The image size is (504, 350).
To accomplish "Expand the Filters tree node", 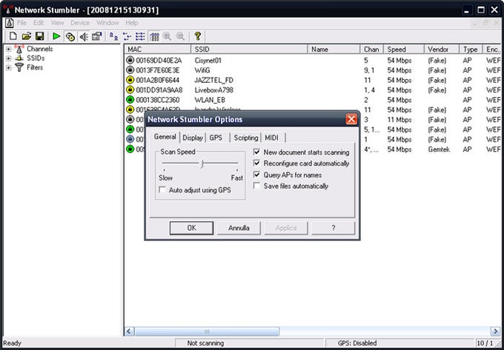I will coord(9,67).
